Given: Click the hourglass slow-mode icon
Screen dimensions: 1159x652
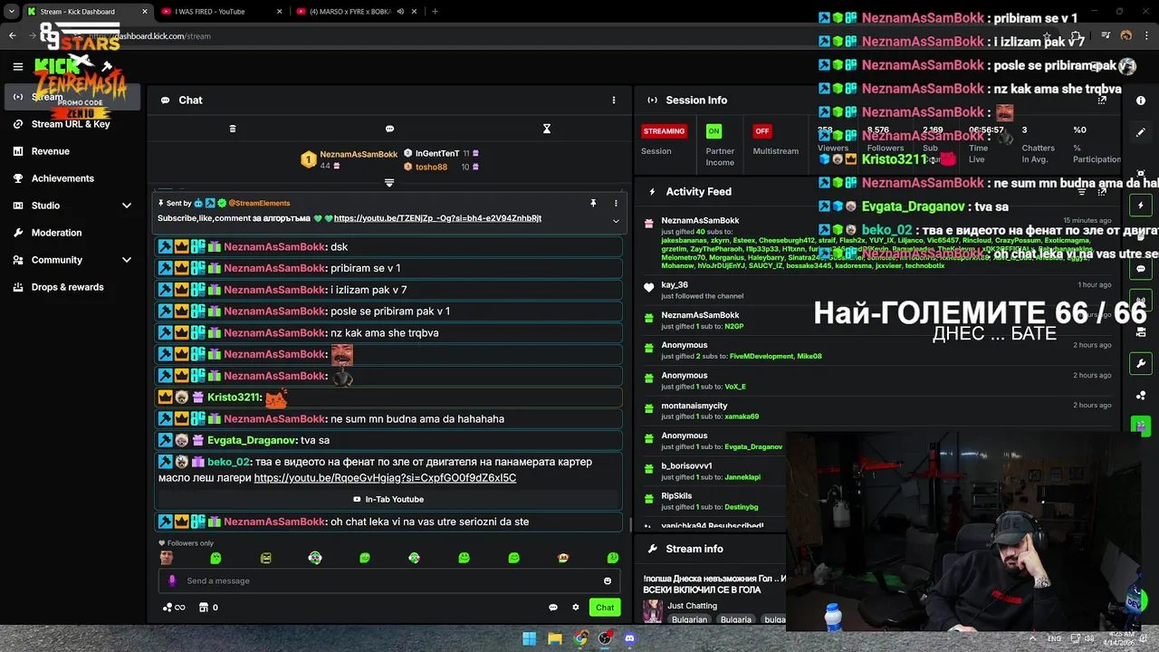Looking at the screenshot, I should 547,129.
